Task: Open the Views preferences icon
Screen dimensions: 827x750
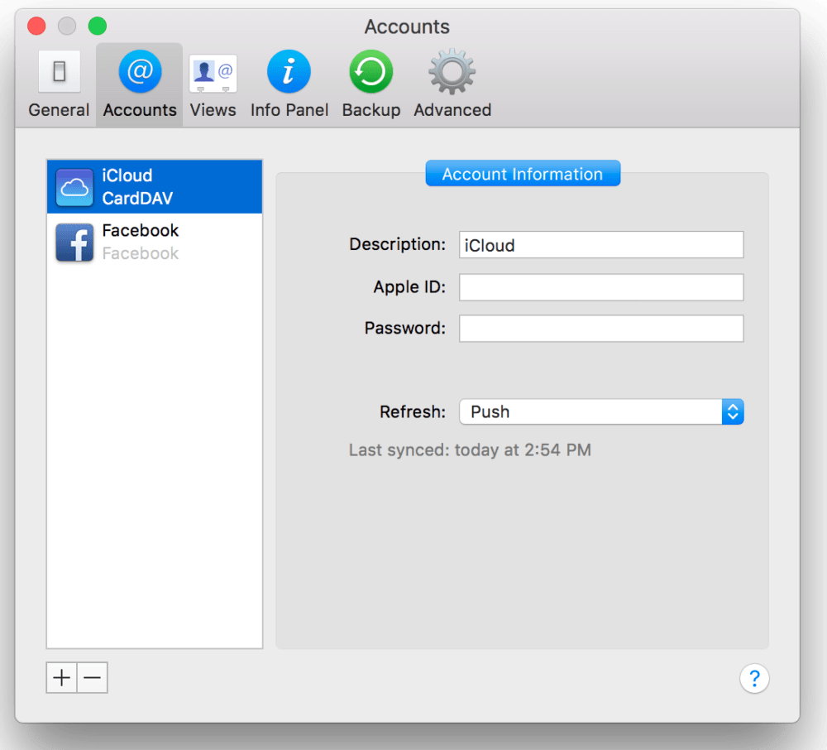Action: coord(213,84)
